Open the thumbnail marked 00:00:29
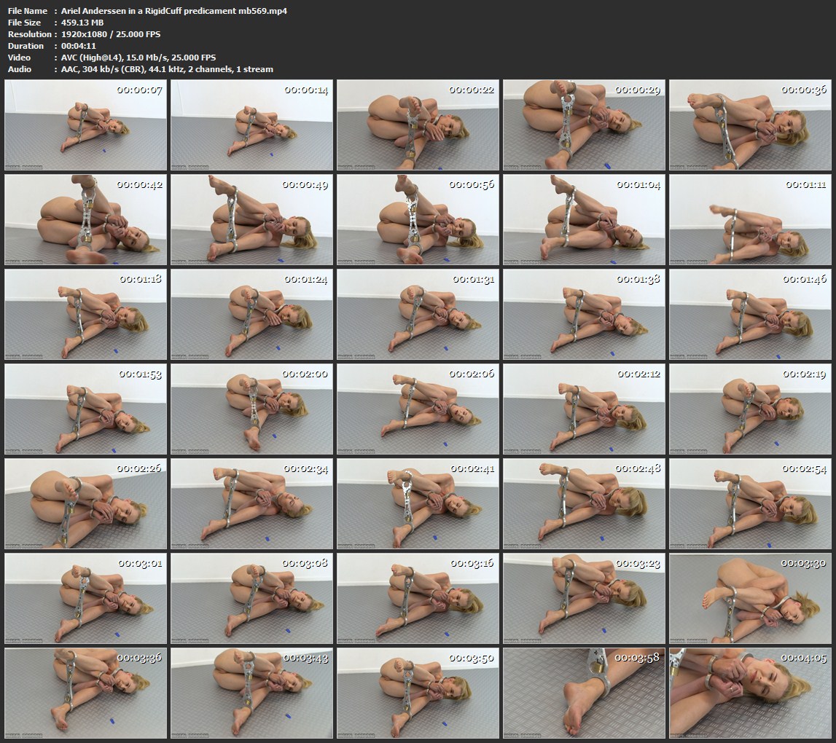Screen dimensions: 836x743 584,125
